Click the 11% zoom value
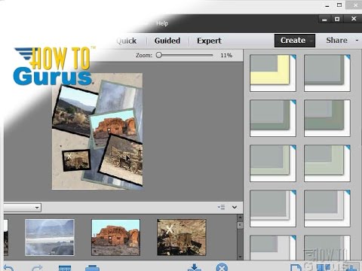362x271 pixels. coord(226,55)
